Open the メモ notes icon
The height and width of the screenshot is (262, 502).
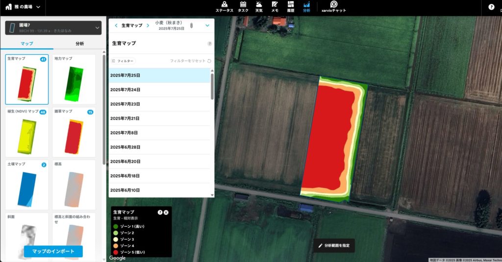[x=275, y=7]
